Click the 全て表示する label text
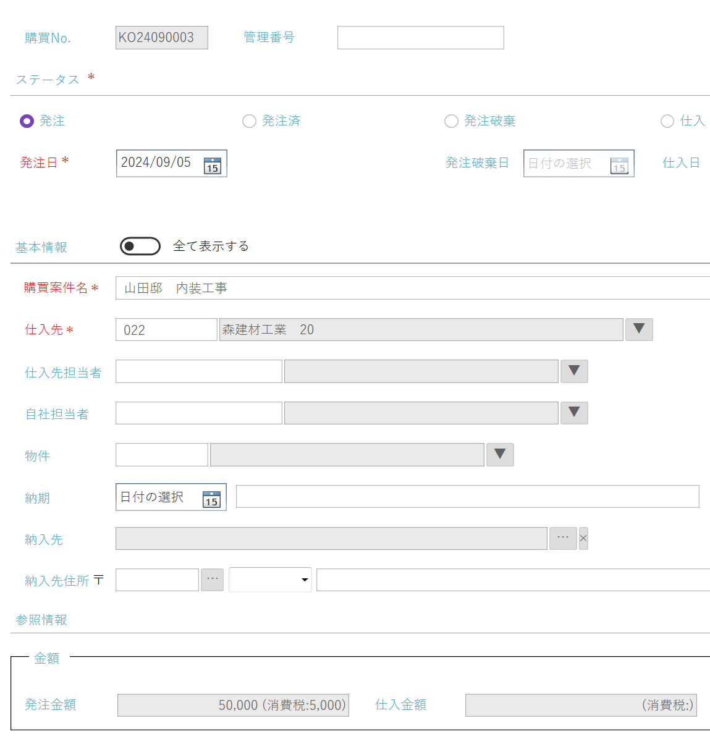Image resolution: width=710 pixels, height=755 pixels. click(211, 246)
